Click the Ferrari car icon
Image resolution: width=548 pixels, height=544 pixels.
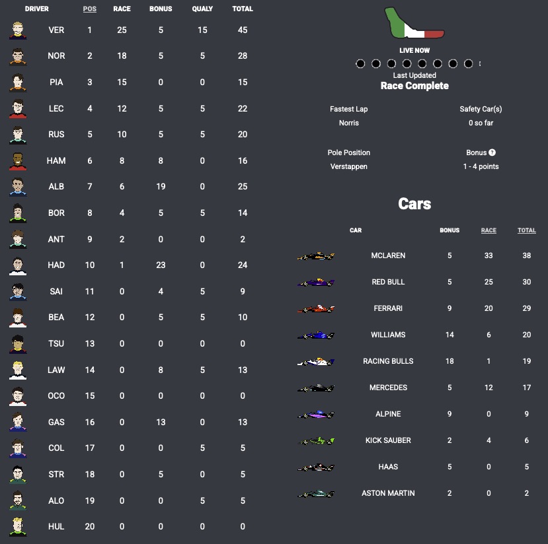(x=316, y=309)
